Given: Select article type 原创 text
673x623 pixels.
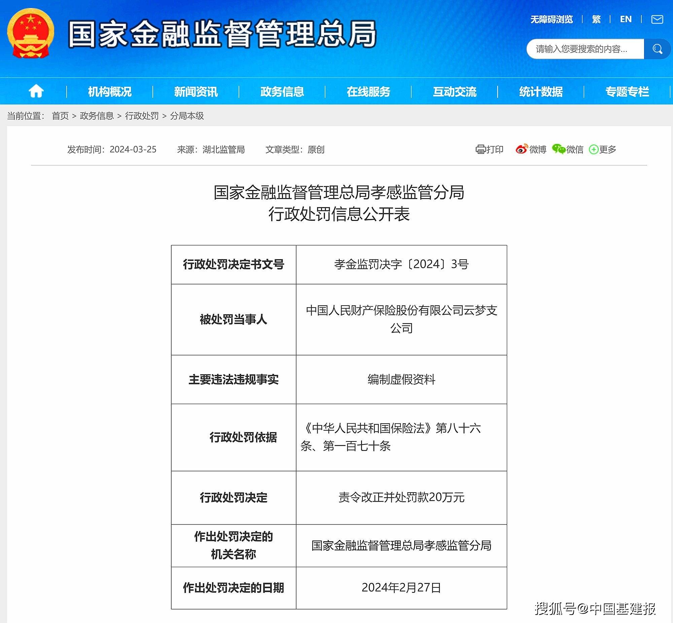Looking at the screenshot, I should point(316,149).
